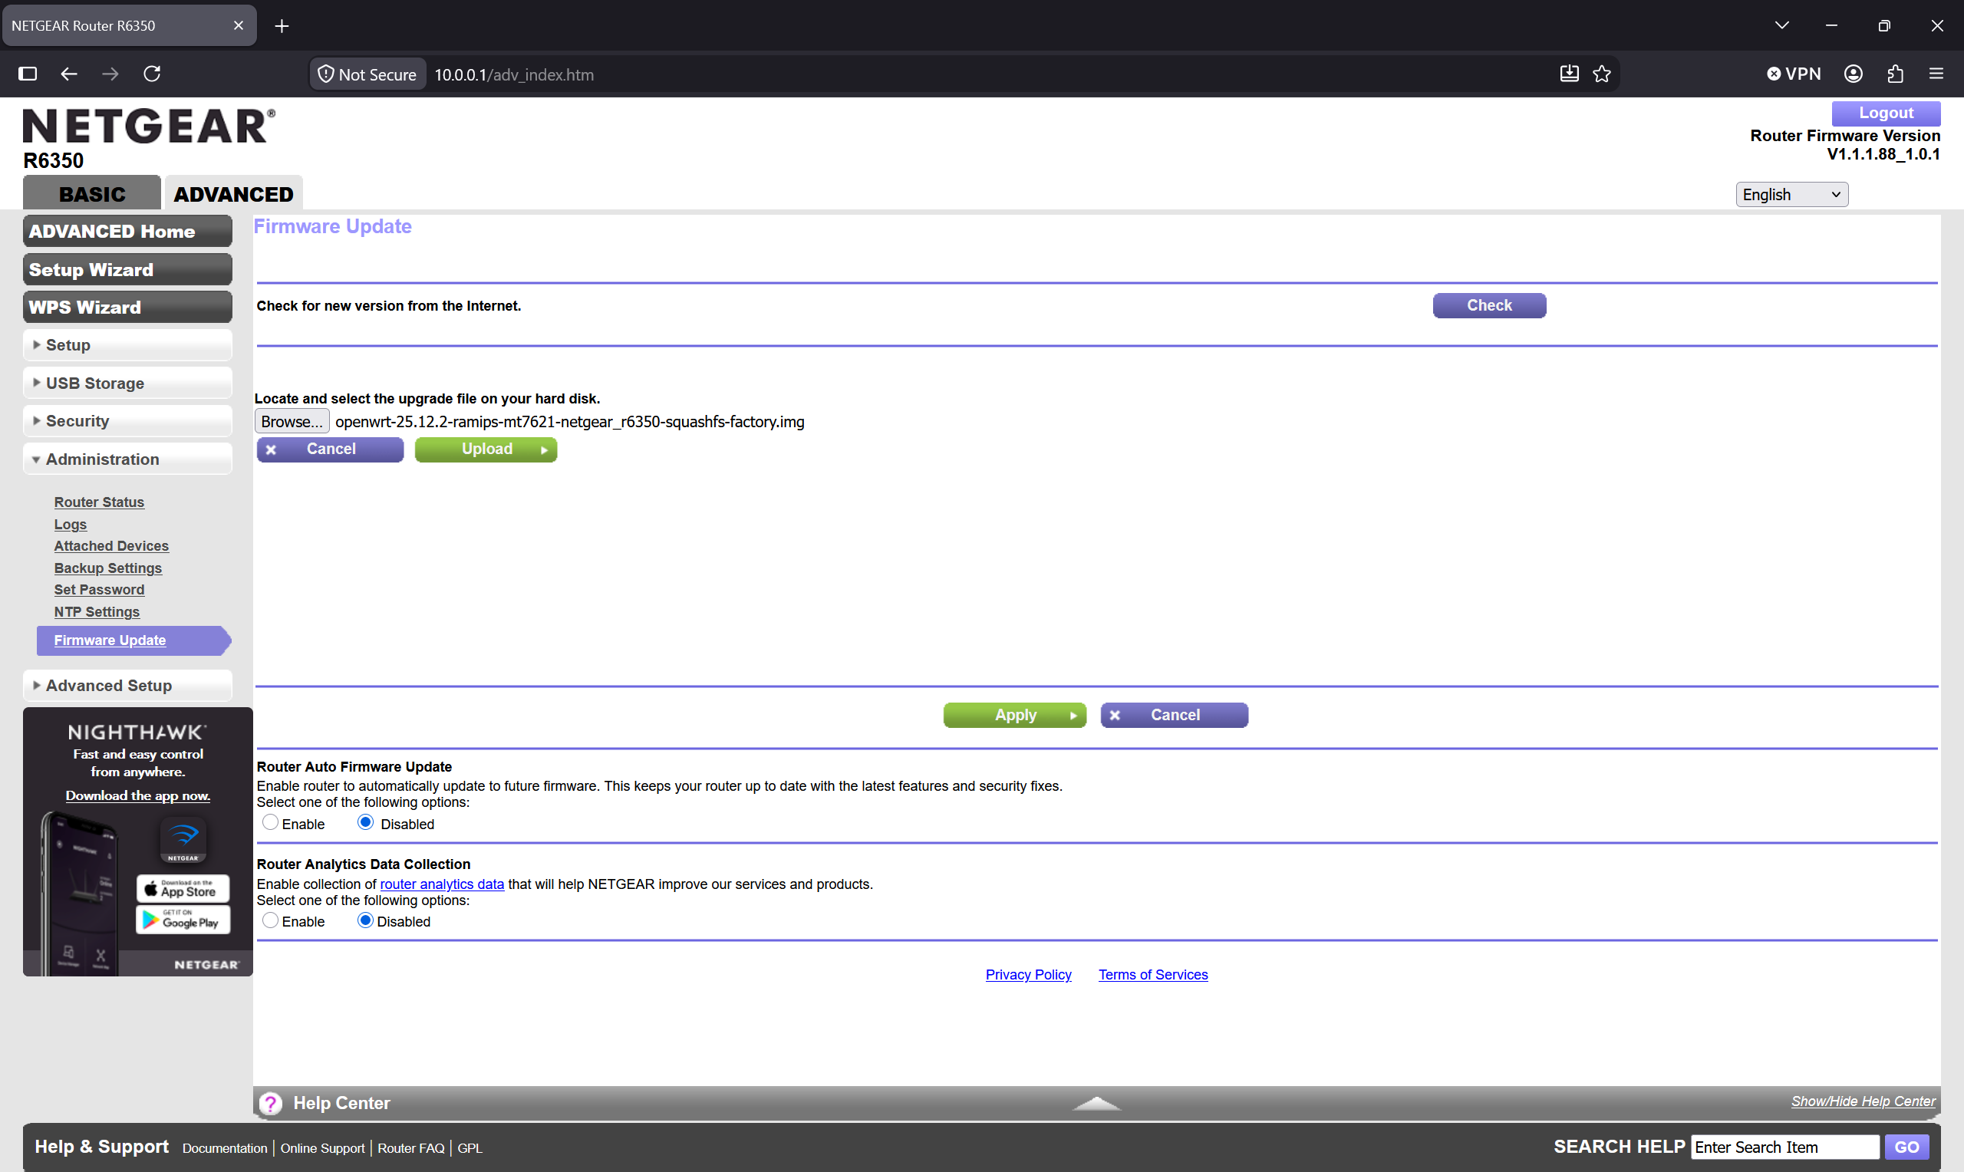Open the GPL link

[470, 1148]
